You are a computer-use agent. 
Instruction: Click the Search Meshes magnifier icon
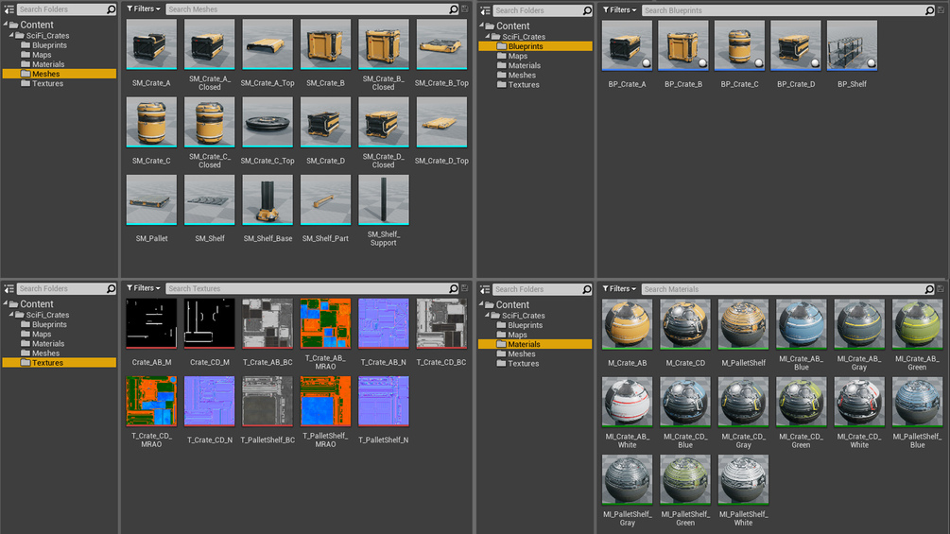pos(453,9)
